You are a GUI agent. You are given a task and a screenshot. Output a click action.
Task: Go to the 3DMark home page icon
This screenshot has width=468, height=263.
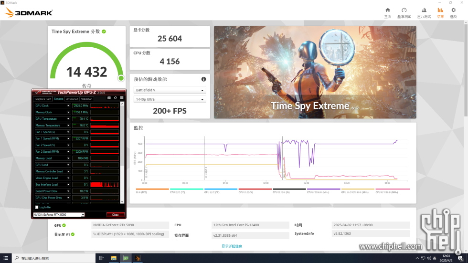tap(388, 10)
